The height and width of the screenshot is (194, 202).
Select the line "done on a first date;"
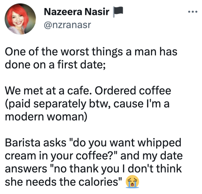tap(56, 65)
